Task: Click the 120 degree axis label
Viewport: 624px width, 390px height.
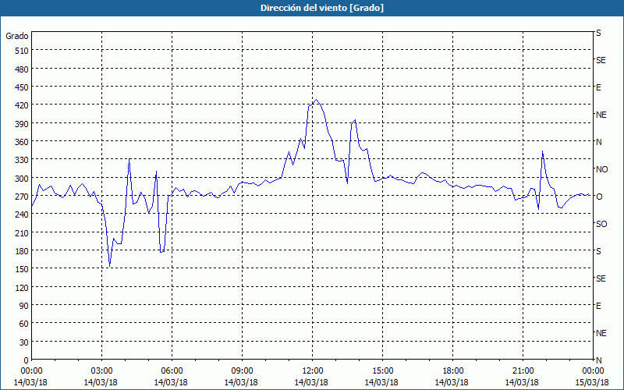Action: [22, 287]
